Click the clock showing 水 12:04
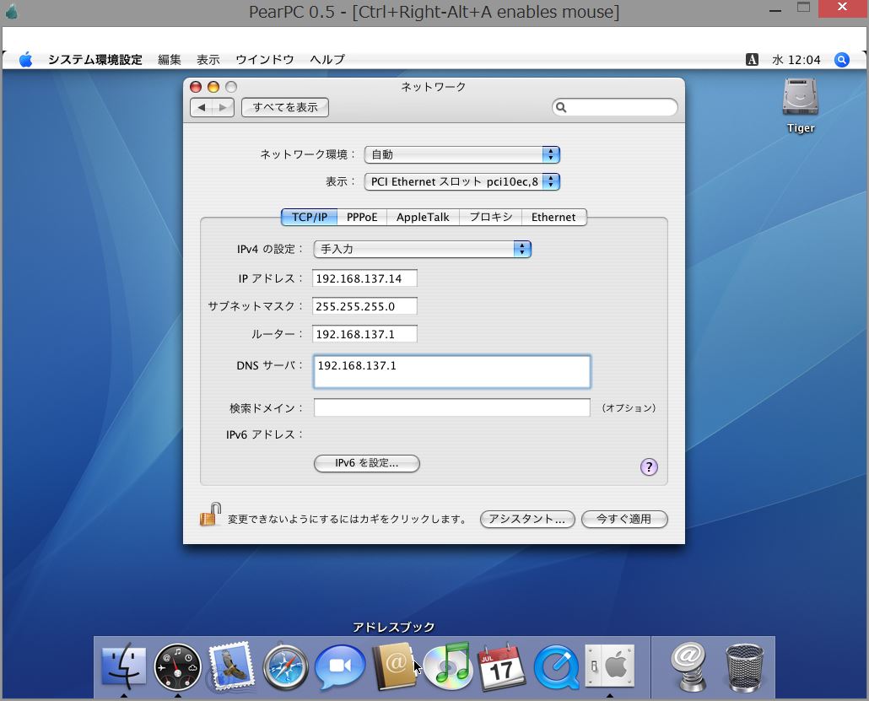Screen dimensions: 869x701 point(796,60)
